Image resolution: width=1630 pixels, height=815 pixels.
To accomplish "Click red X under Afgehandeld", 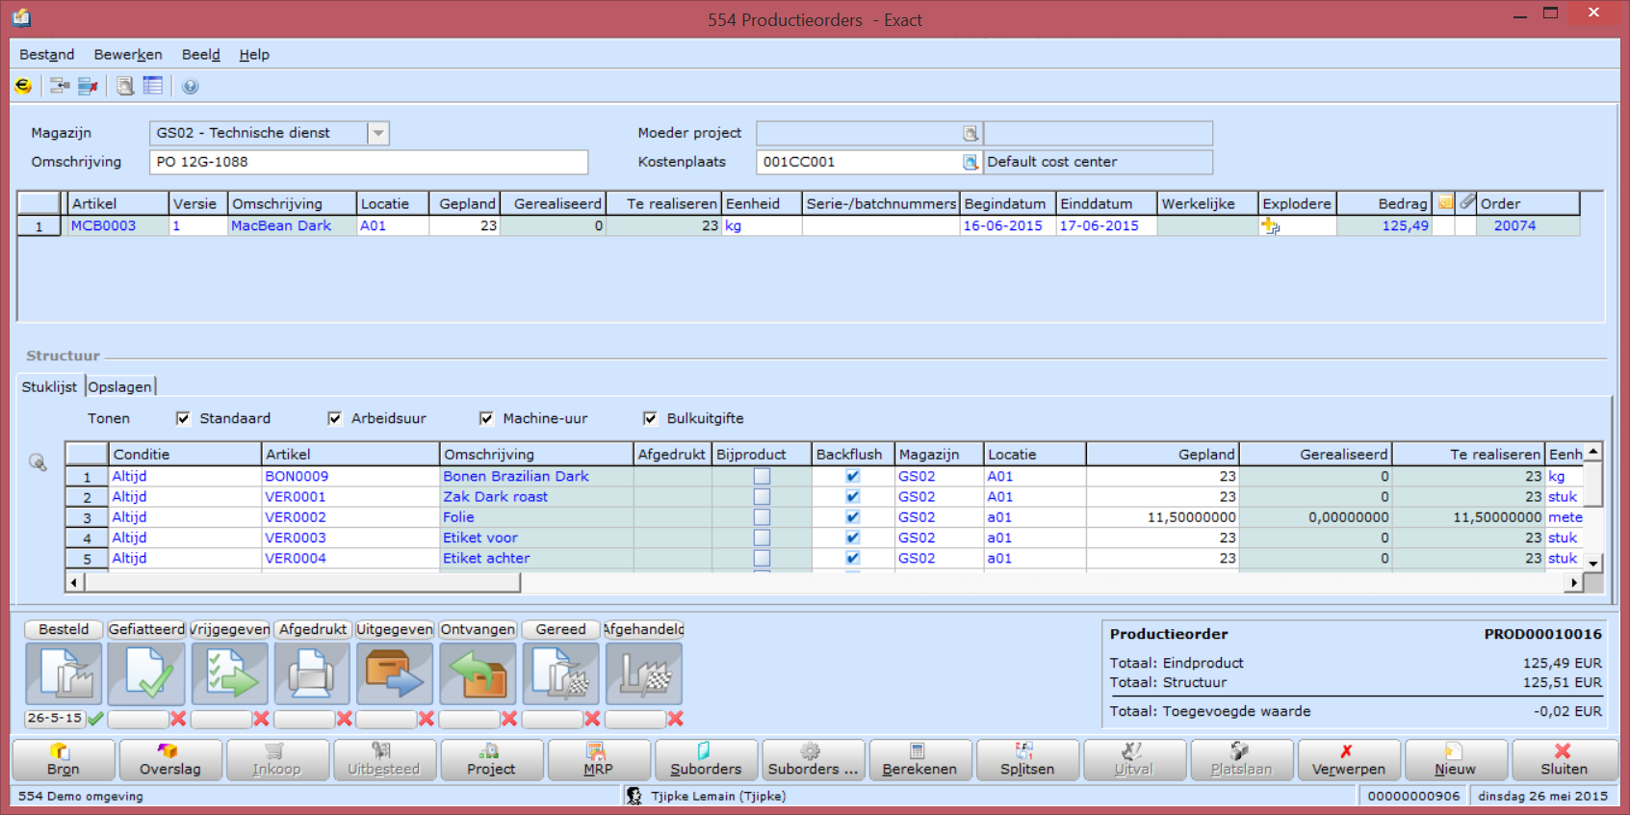I will click(676, 719).
